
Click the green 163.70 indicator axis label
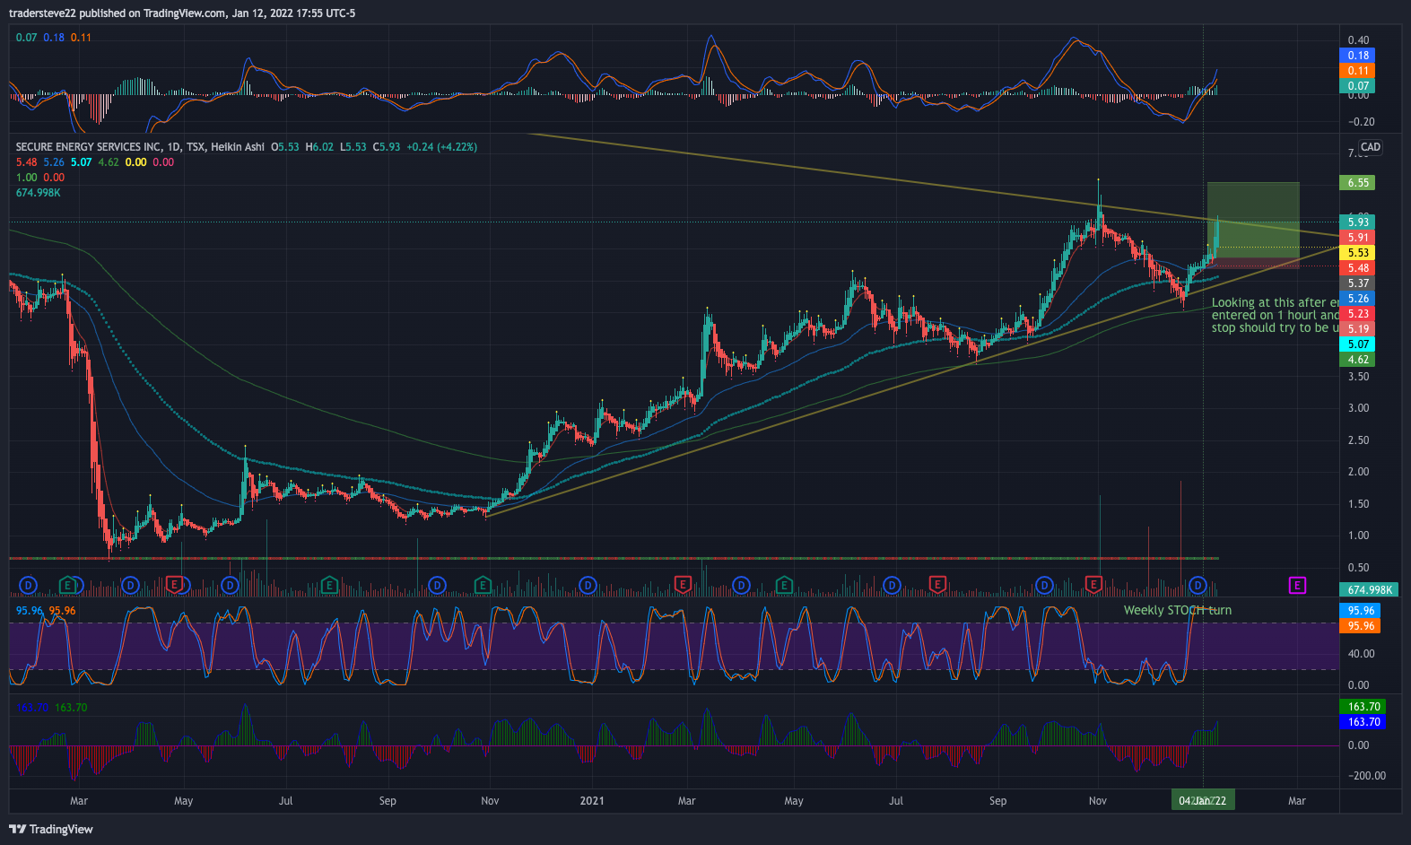pyautogui.click(x=1363, y=707)
